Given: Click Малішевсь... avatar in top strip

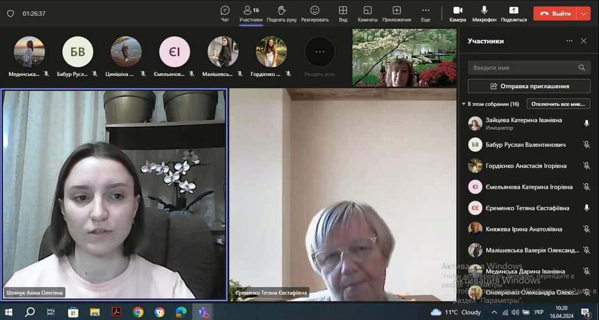Looking at the screenshot, I should [223, 52].
